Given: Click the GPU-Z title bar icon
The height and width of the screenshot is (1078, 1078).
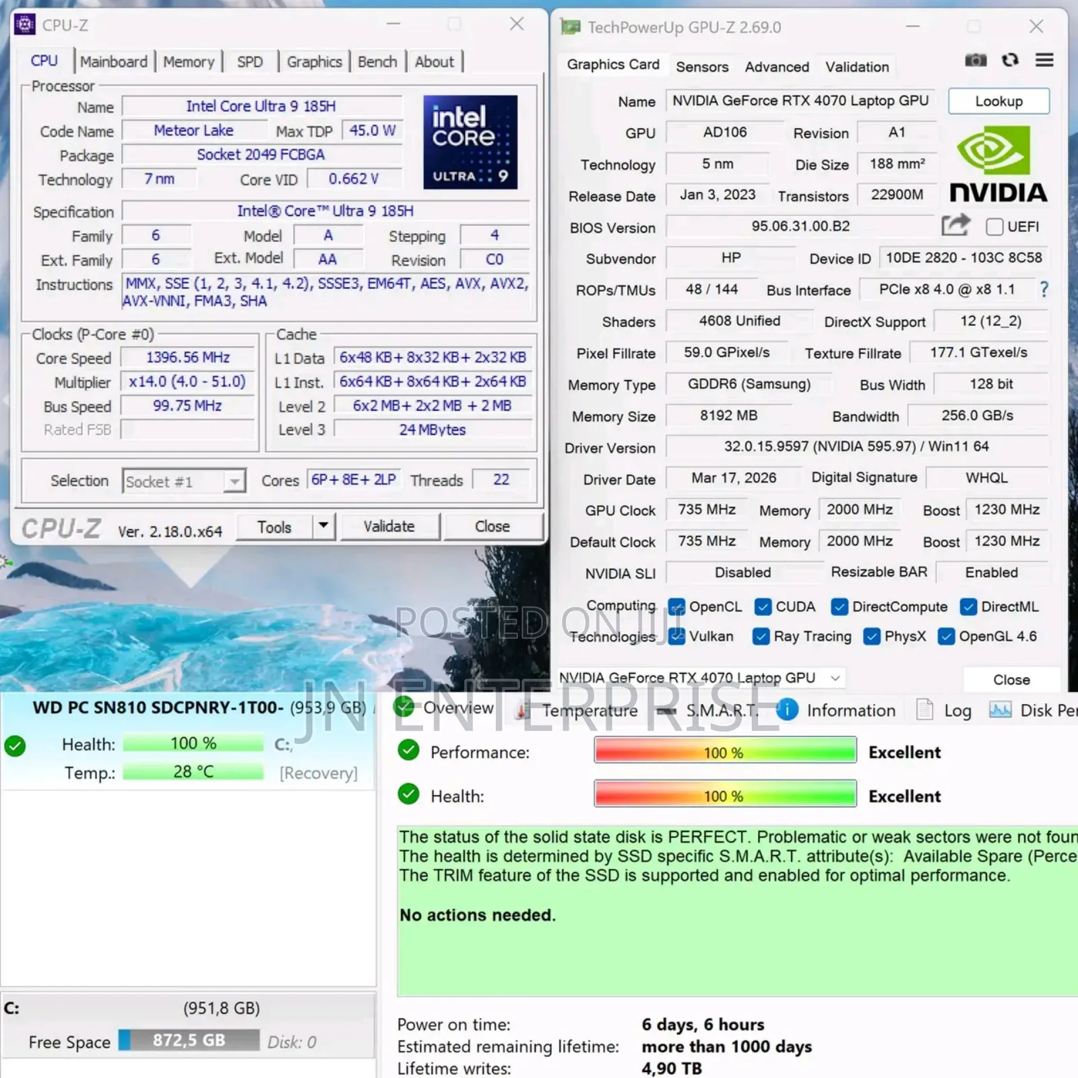Looking at the screenshot, I should click(x=571, y=27).
